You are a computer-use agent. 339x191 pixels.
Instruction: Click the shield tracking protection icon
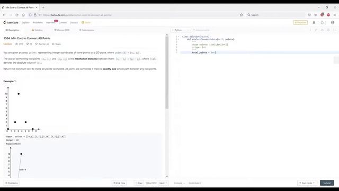pyautogui.click(x=30, y=15)
